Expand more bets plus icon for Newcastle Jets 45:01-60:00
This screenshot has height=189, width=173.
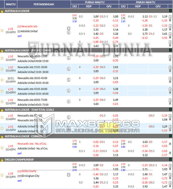point(170,93)
